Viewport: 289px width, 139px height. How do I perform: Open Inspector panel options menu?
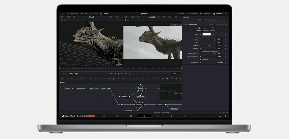click(x=227, y=17)
